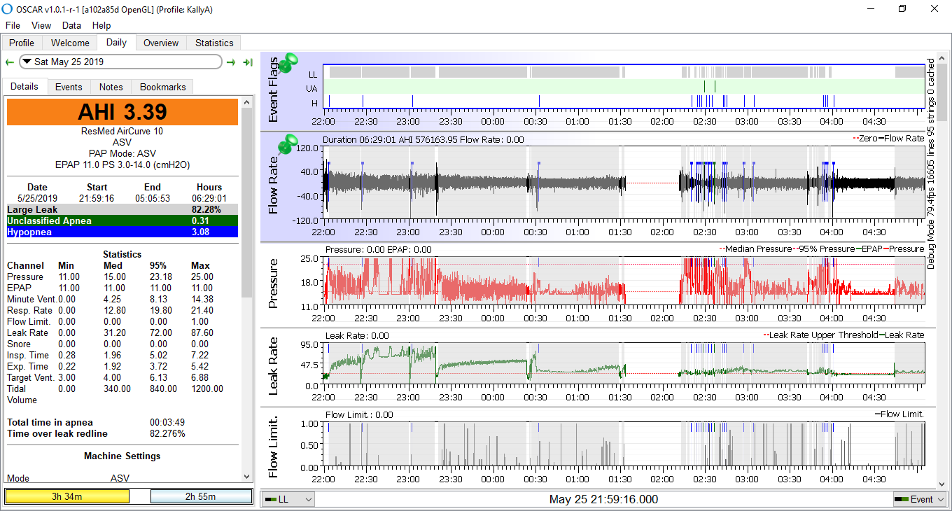The height and width of the screenshot is (511, 952).
Task: Open the Bookmarks sub-tab
Action: coord(162,87)
